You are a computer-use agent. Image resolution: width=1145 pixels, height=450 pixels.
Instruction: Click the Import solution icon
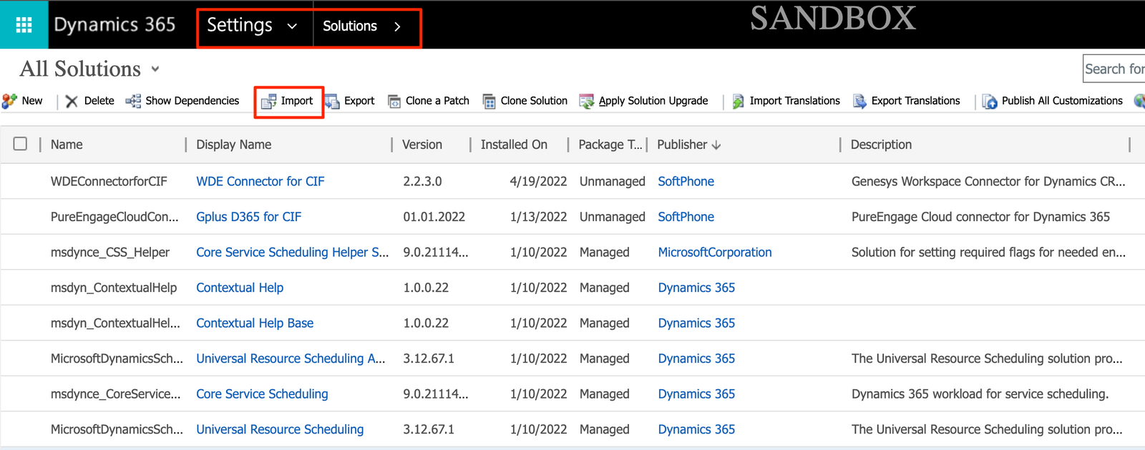pyautogui.click(x=268, y=102)
